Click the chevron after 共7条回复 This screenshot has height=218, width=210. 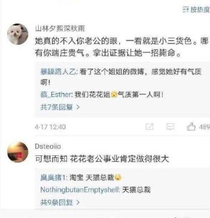[x=78, y=108]
